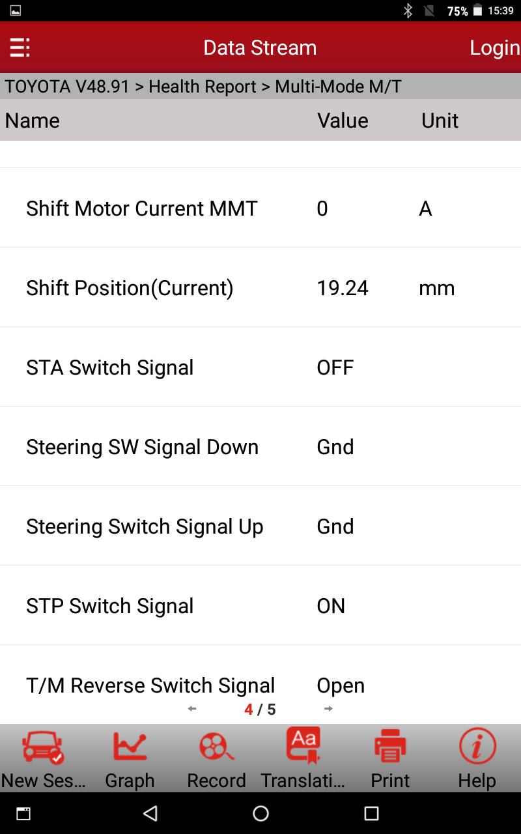Viewport: 521px width, 834px height.
Task: Start a New Session car icon
Action: (43, 747)
